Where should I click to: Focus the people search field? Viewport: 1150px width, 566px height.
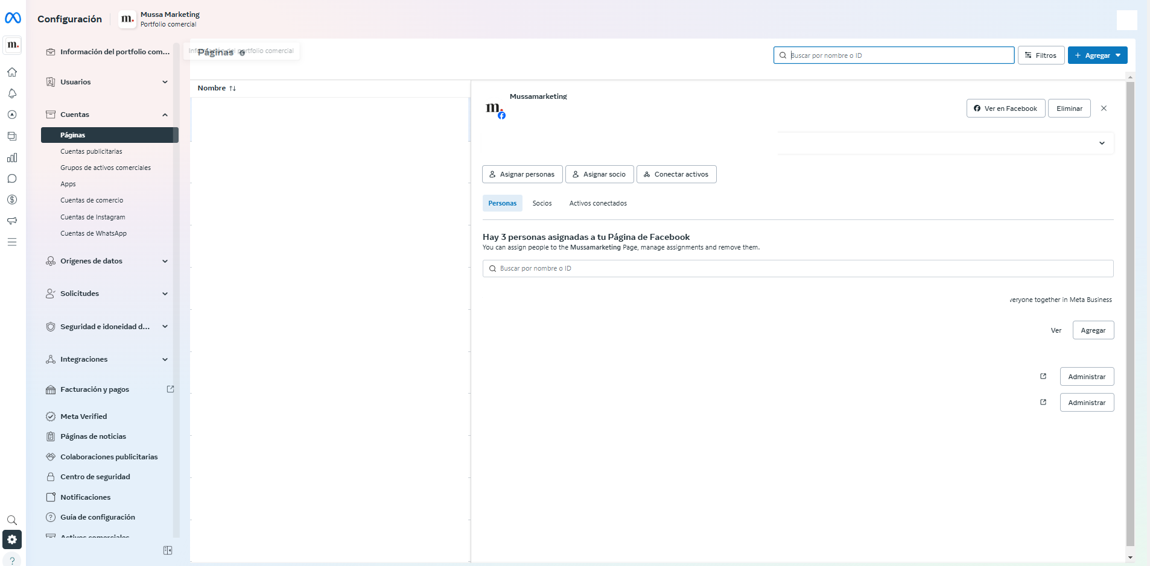click(798, 269)
